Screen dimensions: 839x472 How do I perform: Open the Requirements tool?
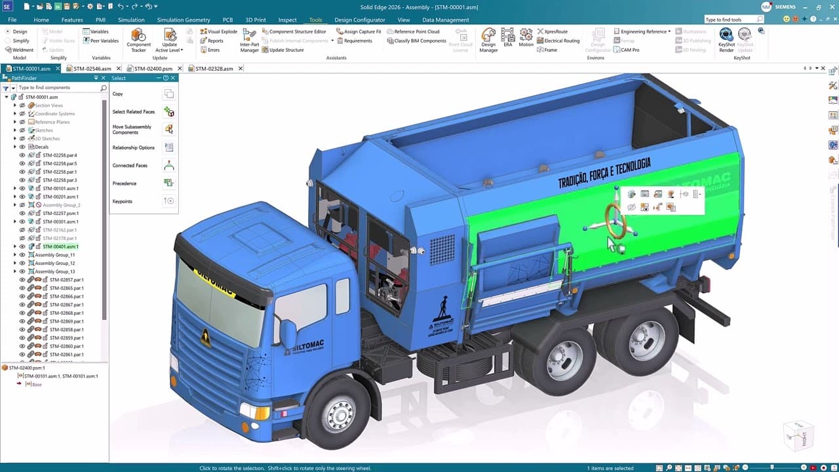pos(354,41)
